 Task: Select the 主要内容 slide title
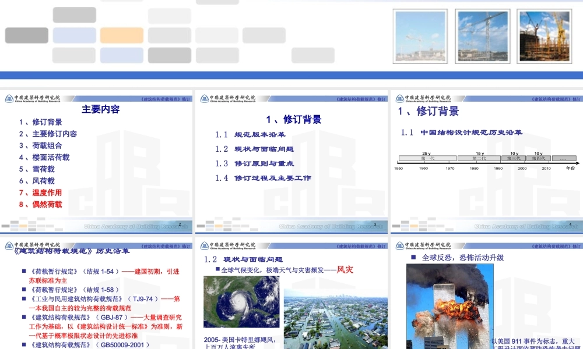click(101, 109)
